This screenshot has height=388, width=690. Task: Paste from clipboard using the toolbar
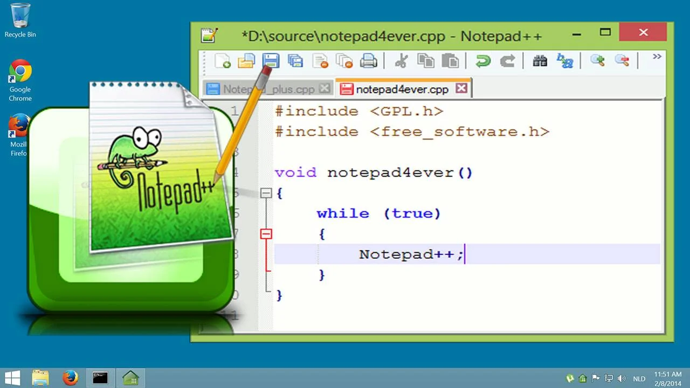click(450, 61)
